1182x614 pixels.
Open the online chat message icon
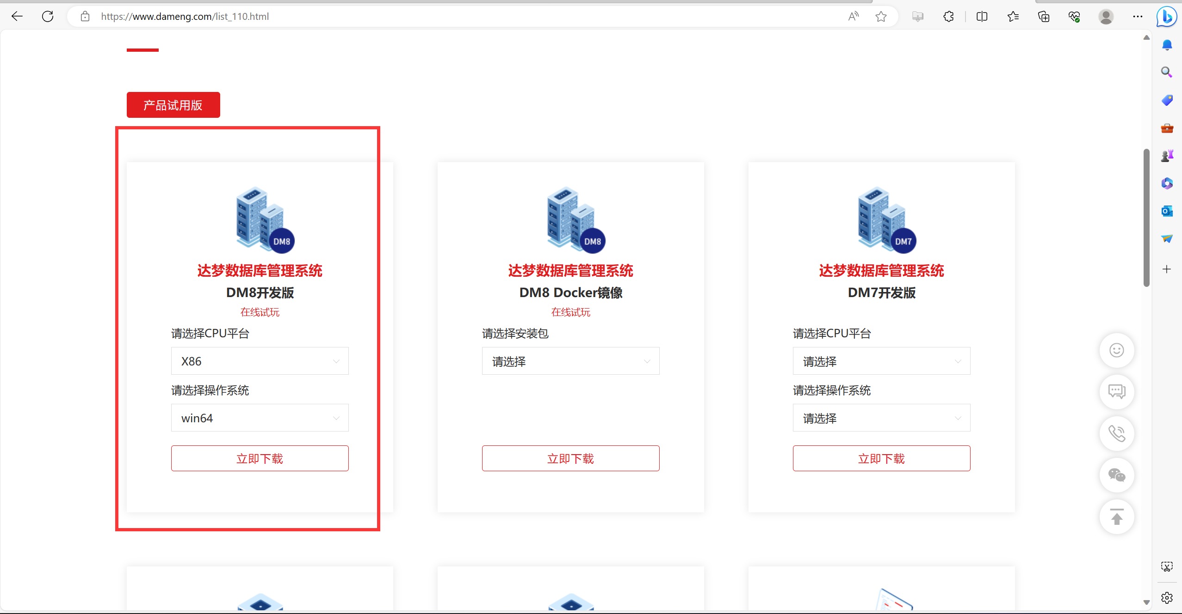pyautogui.click(x=1116, y=392)
